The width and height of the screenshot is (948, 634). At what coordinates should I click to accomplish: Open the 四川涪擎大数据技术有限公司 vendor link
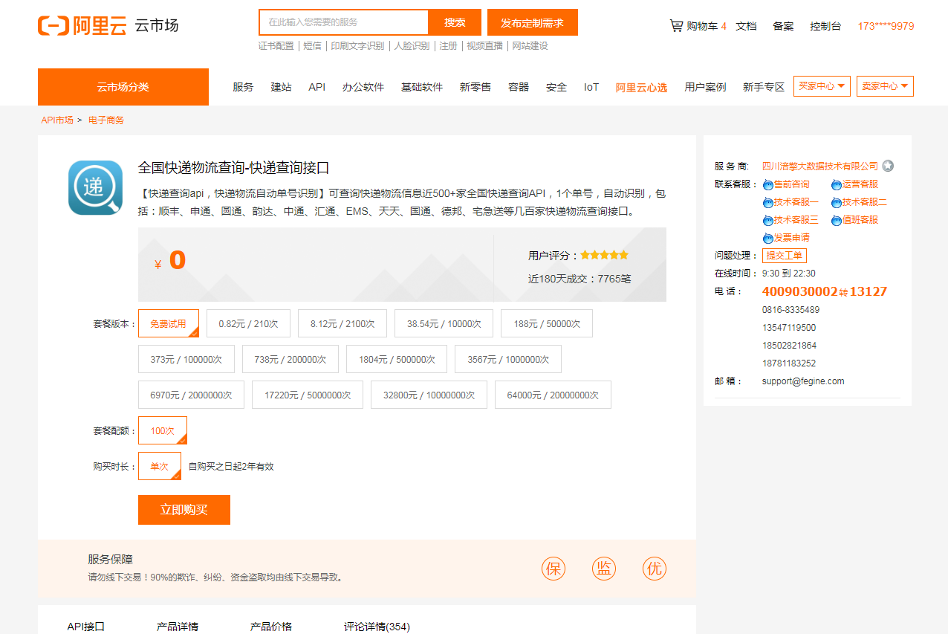coord(820,166)
